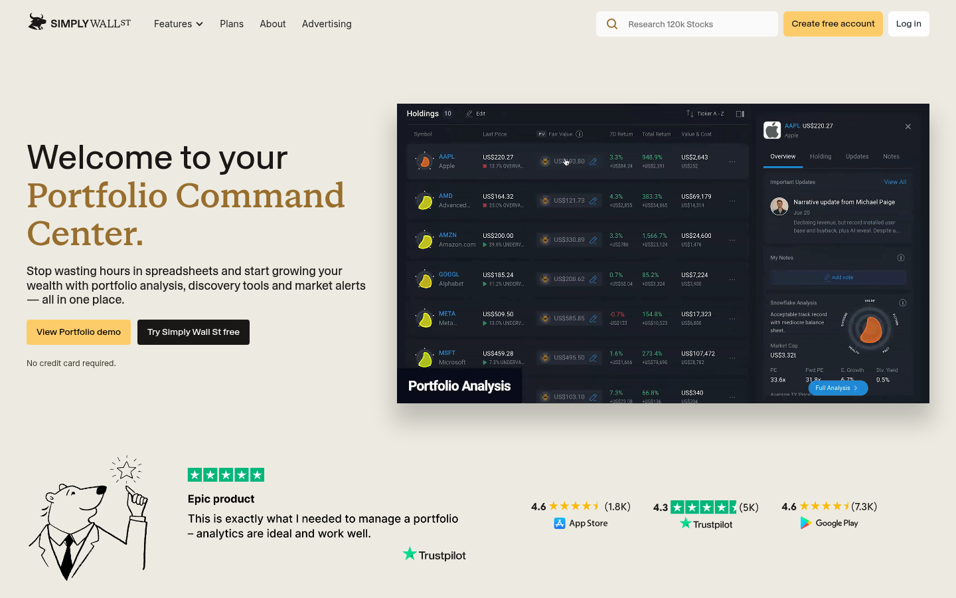Screen dimensions: 956x598
Task: Click the Add note button
Action: (x=838, y=278)
